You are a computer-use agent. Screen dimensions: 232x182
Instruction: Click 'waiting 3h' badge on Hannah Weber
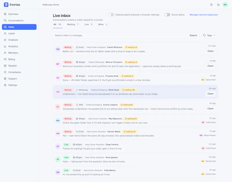(x=129, y=132)
